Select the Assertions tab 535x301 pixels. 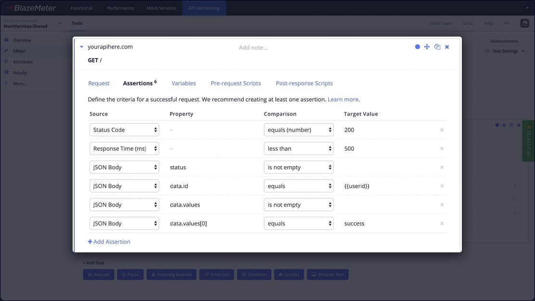tap(140, 83)
